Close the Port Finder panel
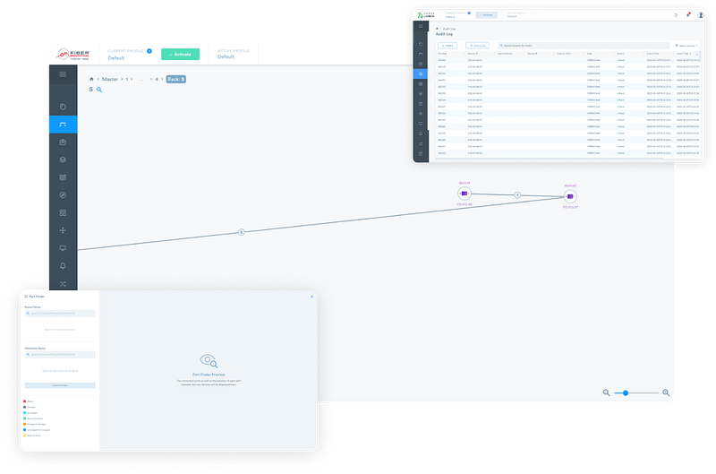 (x=311, y=297)
